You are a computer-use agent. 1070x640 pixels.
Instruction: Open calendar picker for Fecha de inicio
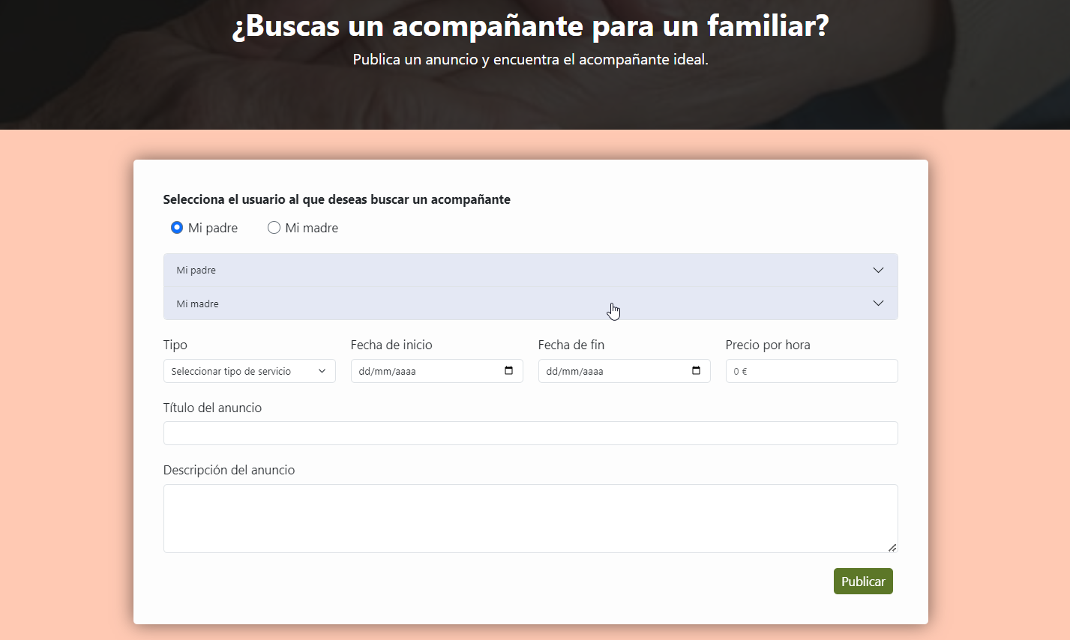[508, 371]
